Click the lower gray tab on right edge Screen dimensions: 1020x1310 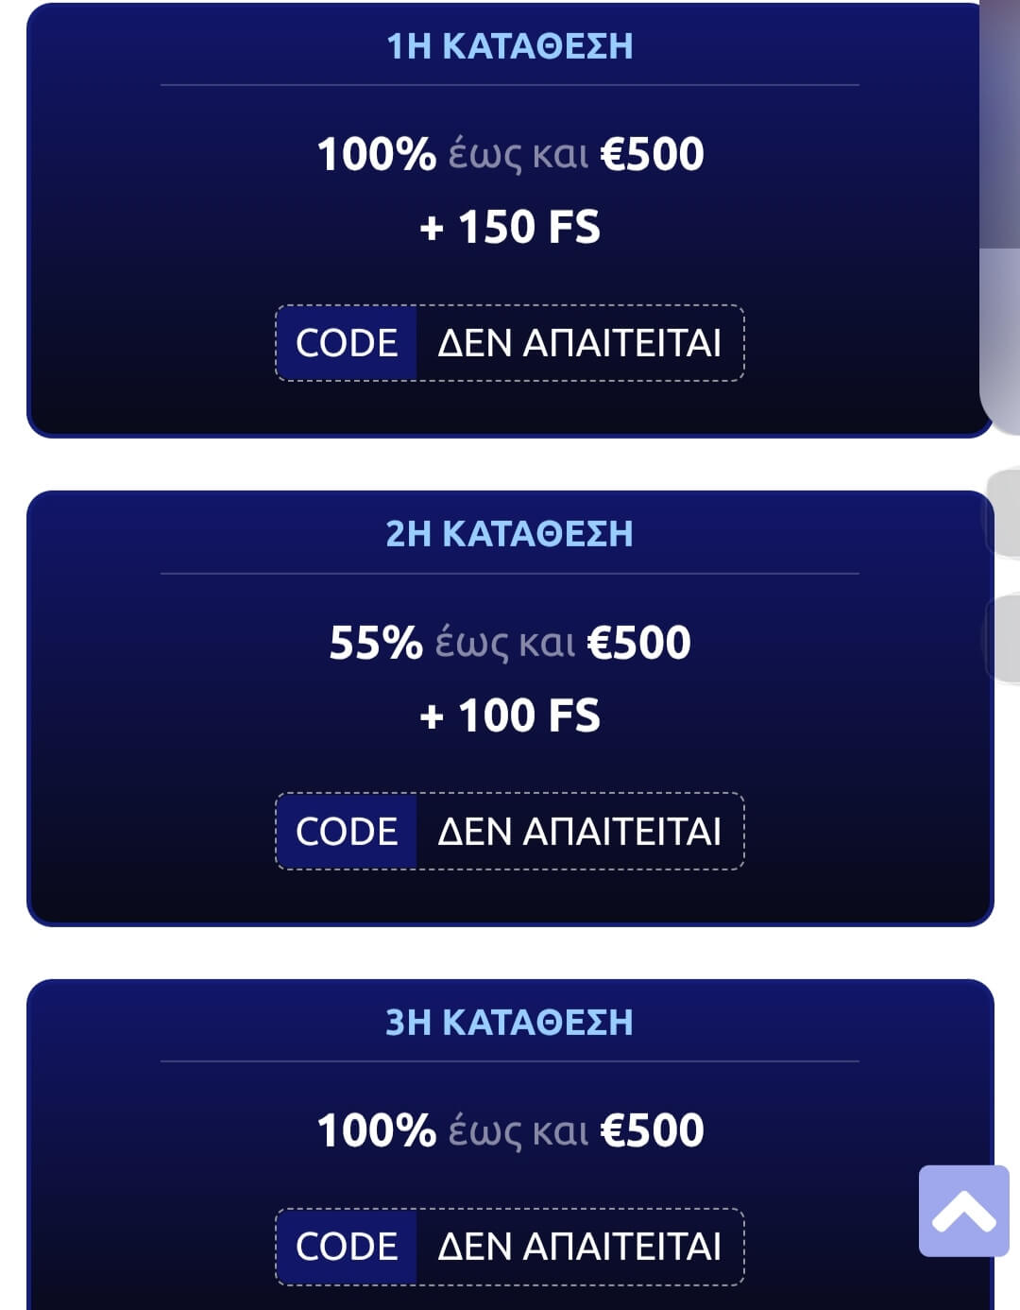click(x=1003, y=638)
